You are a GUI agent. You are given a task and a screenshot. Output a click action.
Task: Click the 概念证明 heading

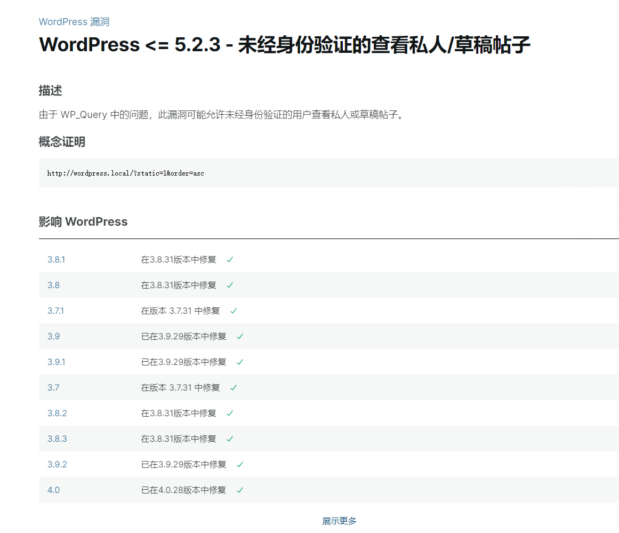click(x=62, y=141)
